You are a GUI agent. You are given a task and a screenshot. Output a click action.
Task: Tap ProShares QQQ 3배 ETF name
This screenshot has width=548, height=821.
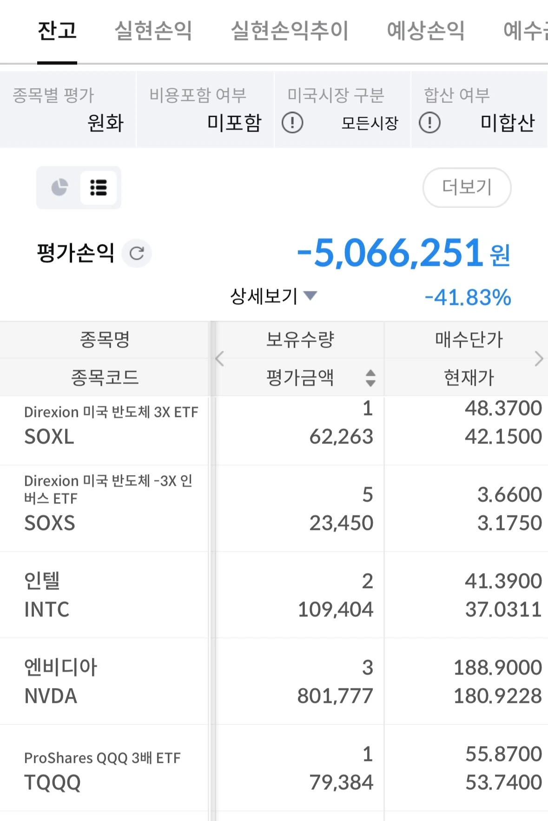pos(102,758)
